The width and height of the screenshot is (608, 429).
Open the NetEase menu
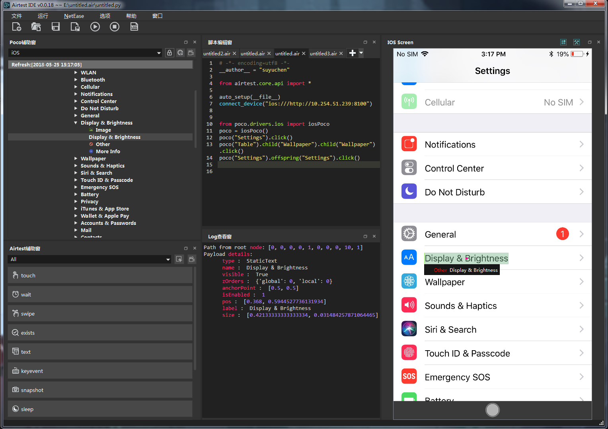pyautogui.click(x=74, y=16)
